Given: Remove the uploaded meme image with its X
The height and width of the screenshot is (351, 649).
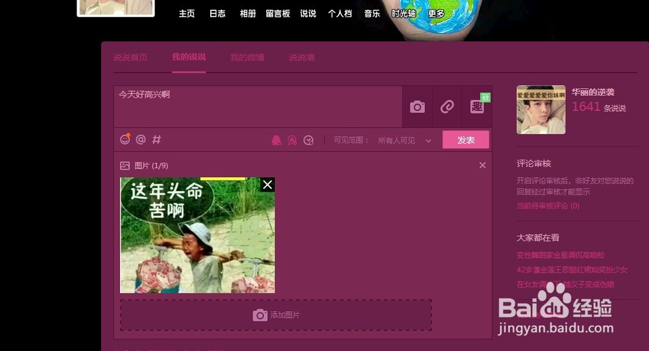Looking at the screenshot, I should pyautogui.click(x=267, y=185).
